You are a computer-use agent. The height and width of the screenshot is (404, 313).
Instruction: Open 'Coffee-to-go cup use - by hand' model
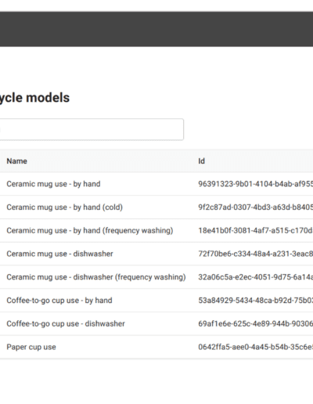point(59,301)
